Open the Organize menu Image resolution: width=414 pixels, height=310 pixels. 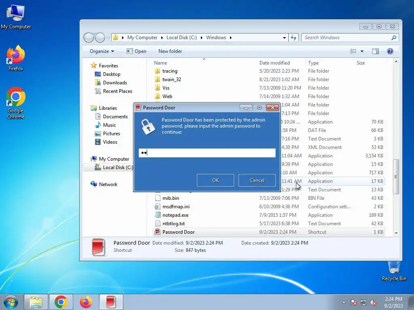click(x=101, y=51)
